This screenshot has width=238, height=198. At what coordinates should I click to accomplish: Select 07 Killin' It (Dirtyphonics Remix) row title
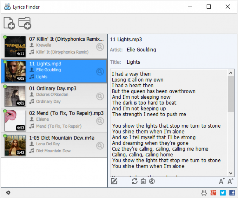[66, 39]
